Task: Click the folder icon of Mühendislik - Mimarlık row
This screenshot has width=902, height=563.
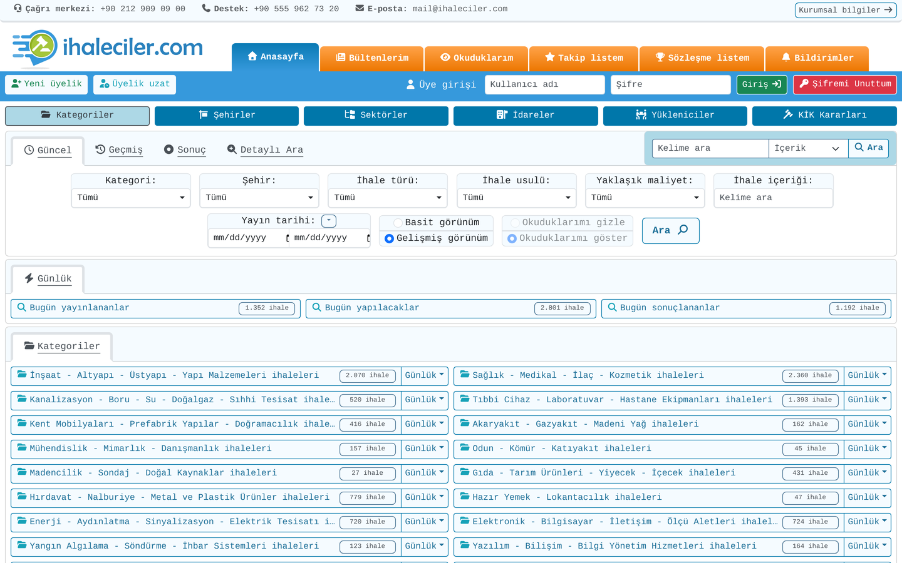Action: click(x=22, y=448)
